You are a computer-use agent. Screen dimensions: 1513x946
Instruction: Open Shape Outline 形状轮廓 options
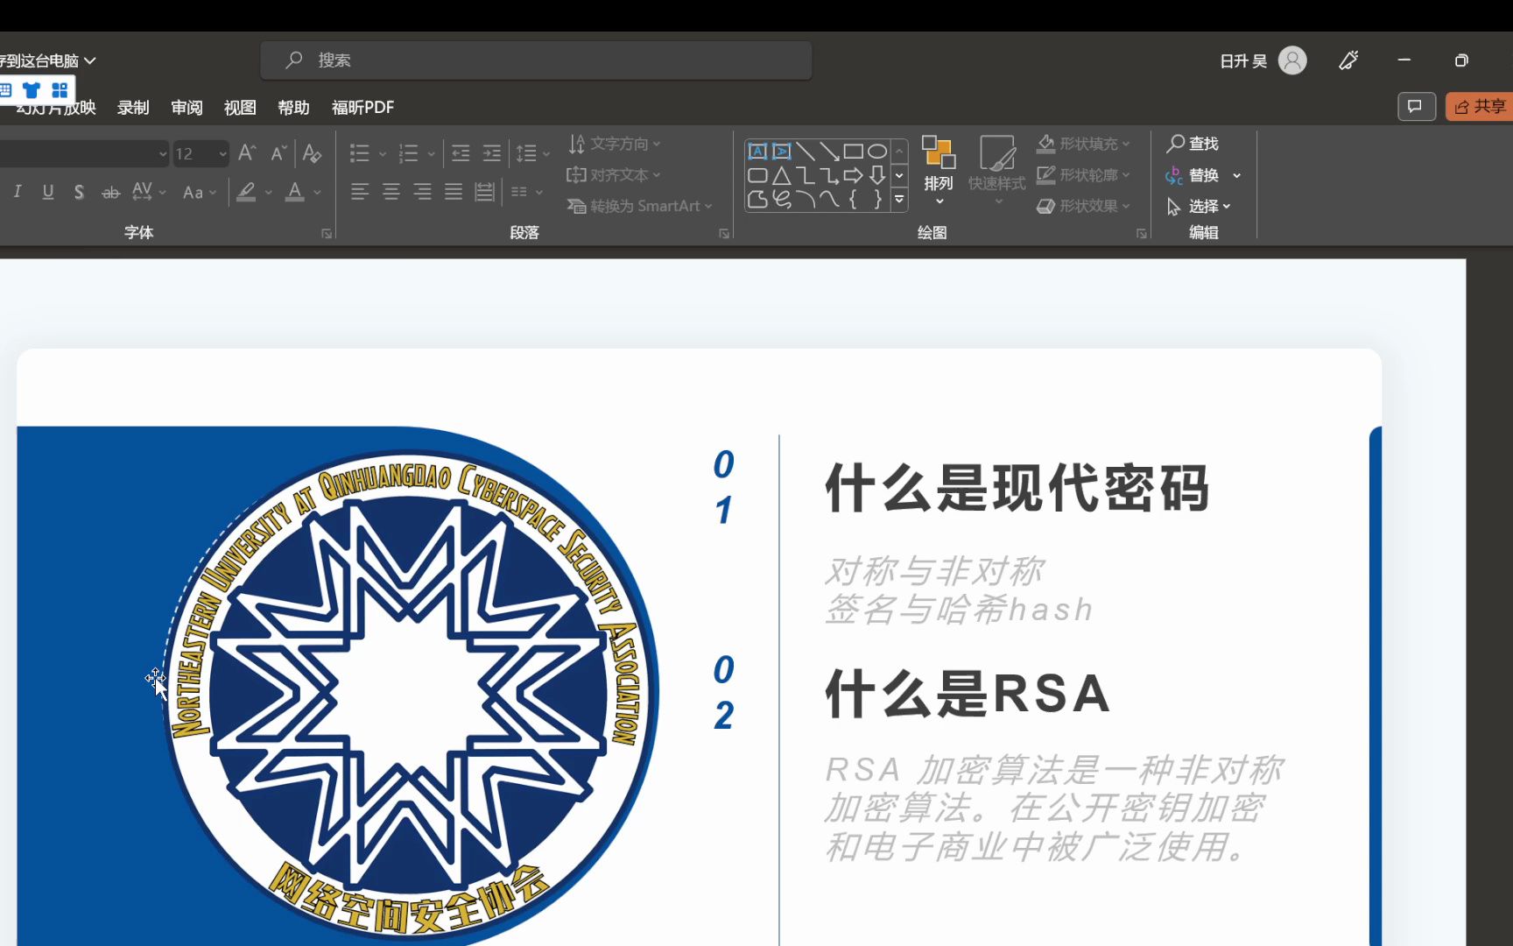point(1083,175)
